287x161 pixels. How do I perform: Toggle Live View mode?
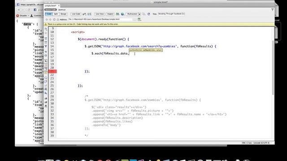(x=100, y=14)
